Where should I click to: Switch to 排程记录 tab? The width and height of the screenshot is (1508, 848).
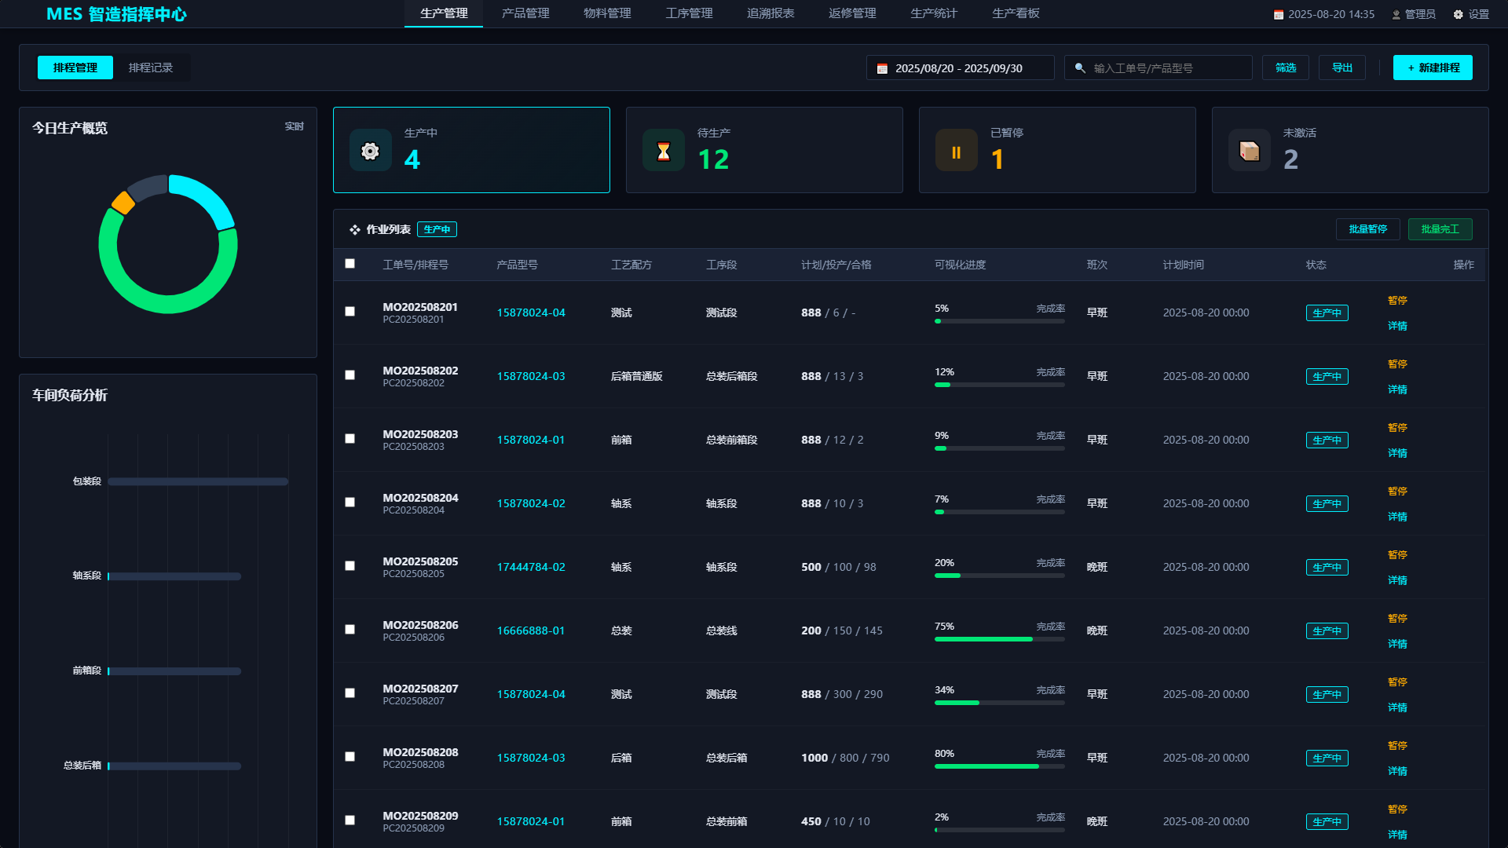click(151, 68)
